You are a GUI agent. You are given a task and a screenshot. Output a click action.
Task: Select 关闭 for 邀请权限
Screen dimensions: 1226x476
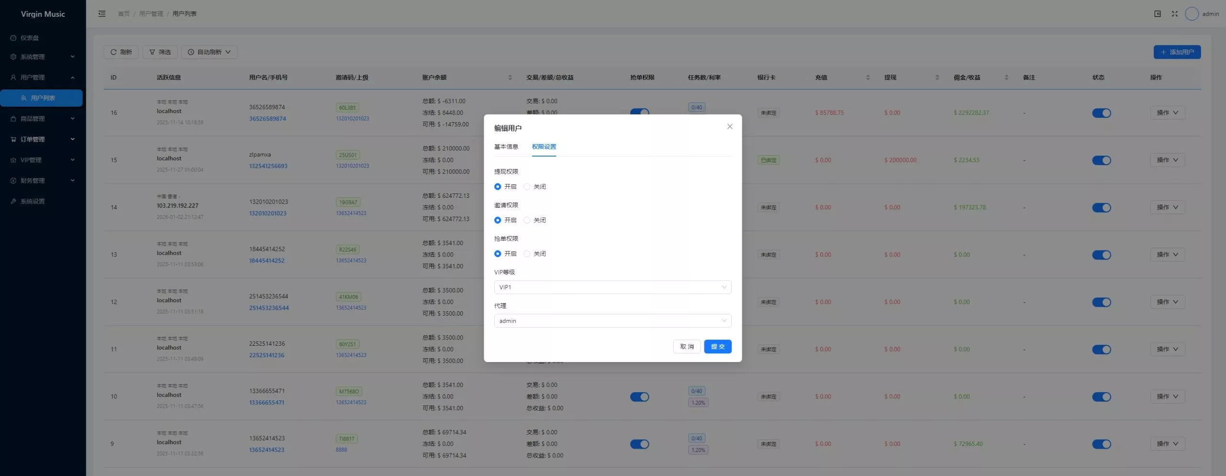tap(527, 220)
